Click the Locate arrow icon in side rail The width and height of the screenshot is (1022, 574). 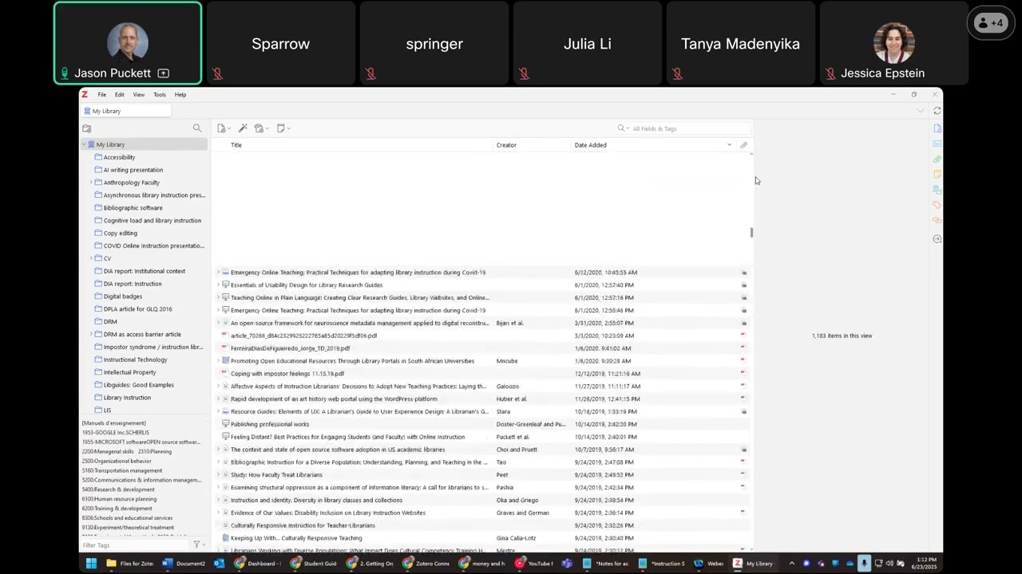[937, 239]
